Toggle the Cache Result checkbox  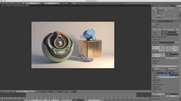click(x=167, y=71)
